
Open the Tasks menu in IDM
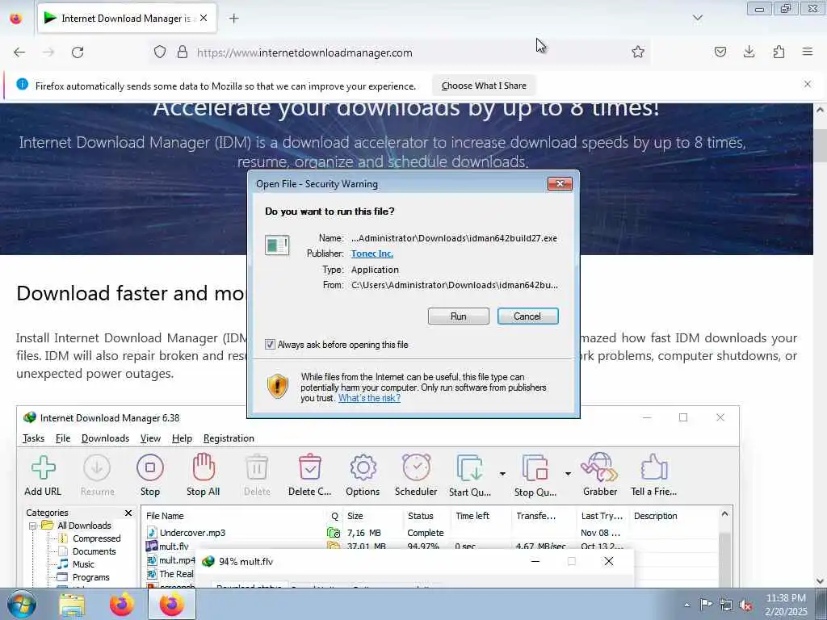pyautogui.click(x=33, y=438)
